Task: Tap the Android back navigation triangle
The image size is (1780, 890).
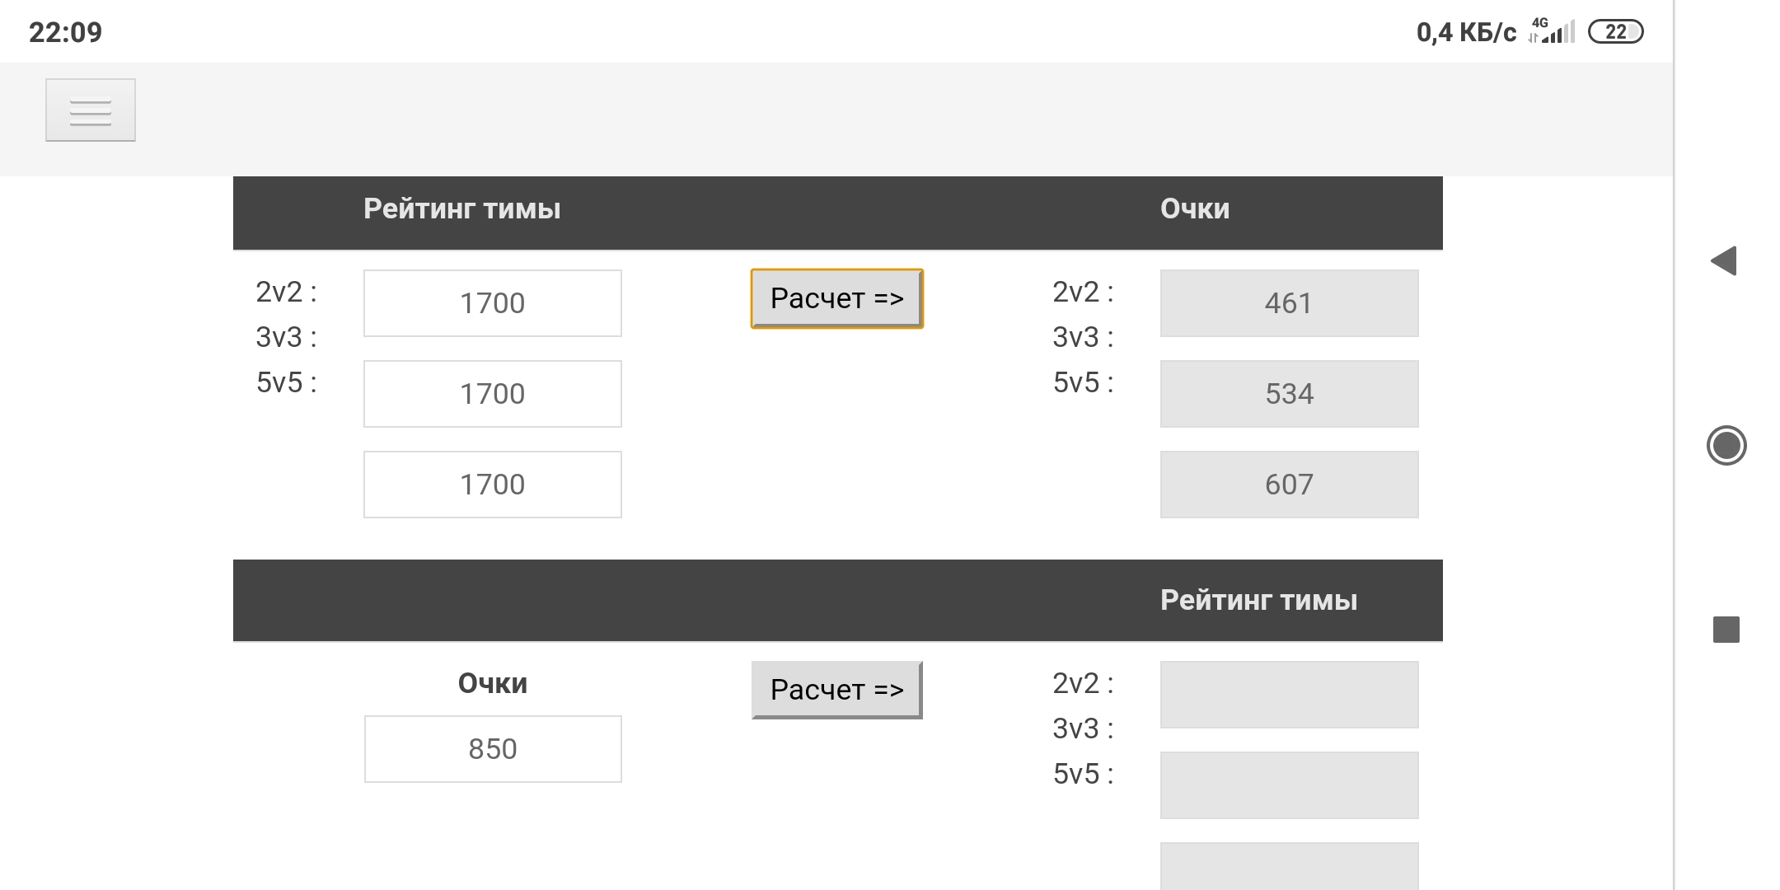Action: coord(1724,261)
